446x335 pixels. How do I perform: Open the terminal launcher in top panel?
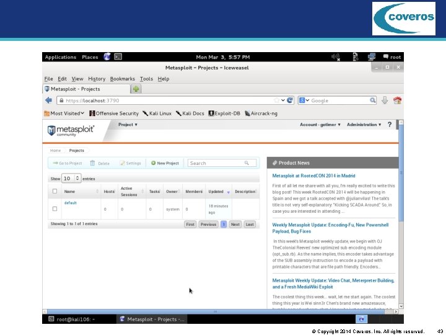(x=118, y=56)
